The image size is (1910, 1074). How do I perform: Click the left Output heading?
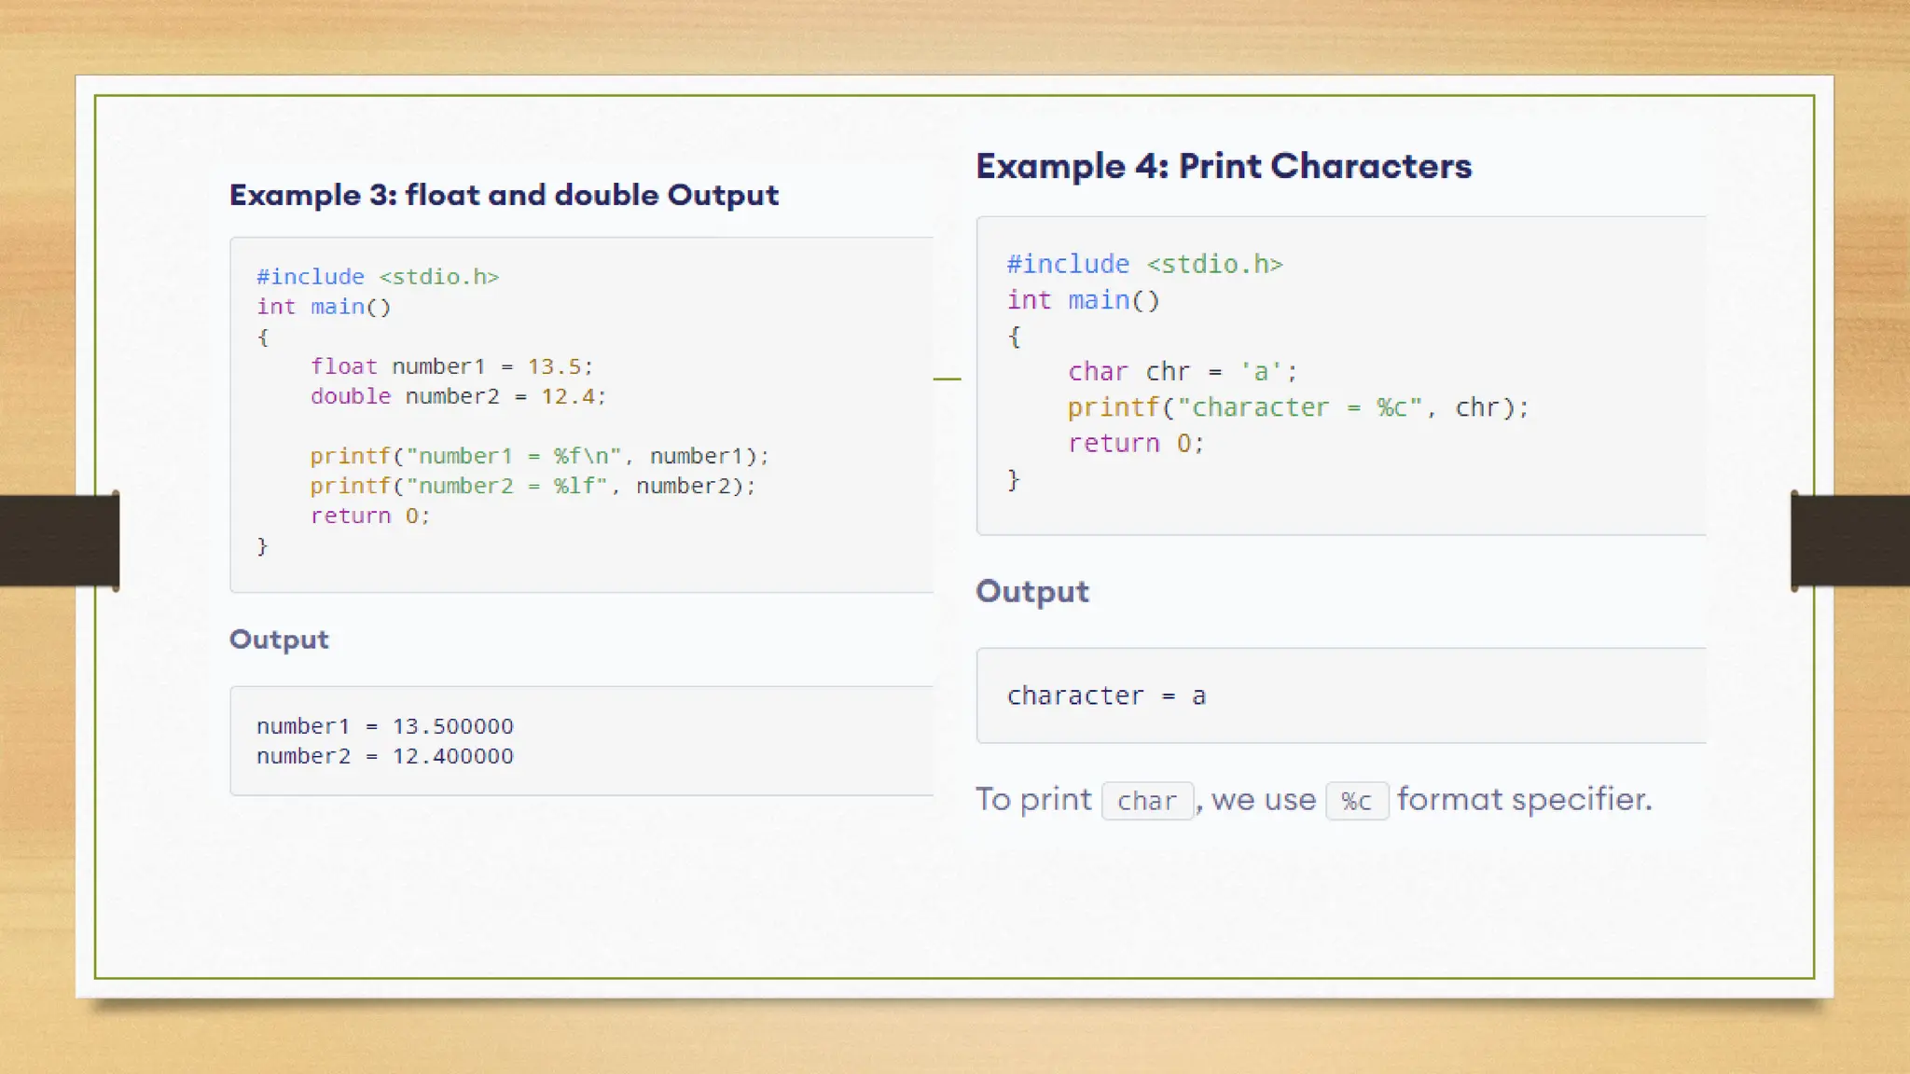click(279, 640)
